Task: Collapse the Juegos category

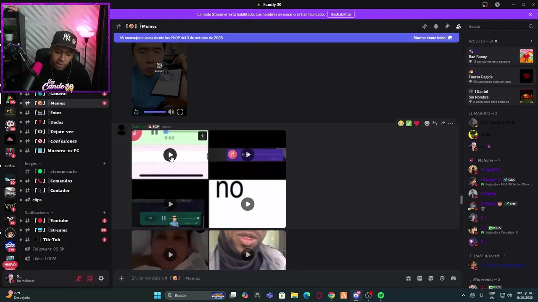Action: click(32, 163)
